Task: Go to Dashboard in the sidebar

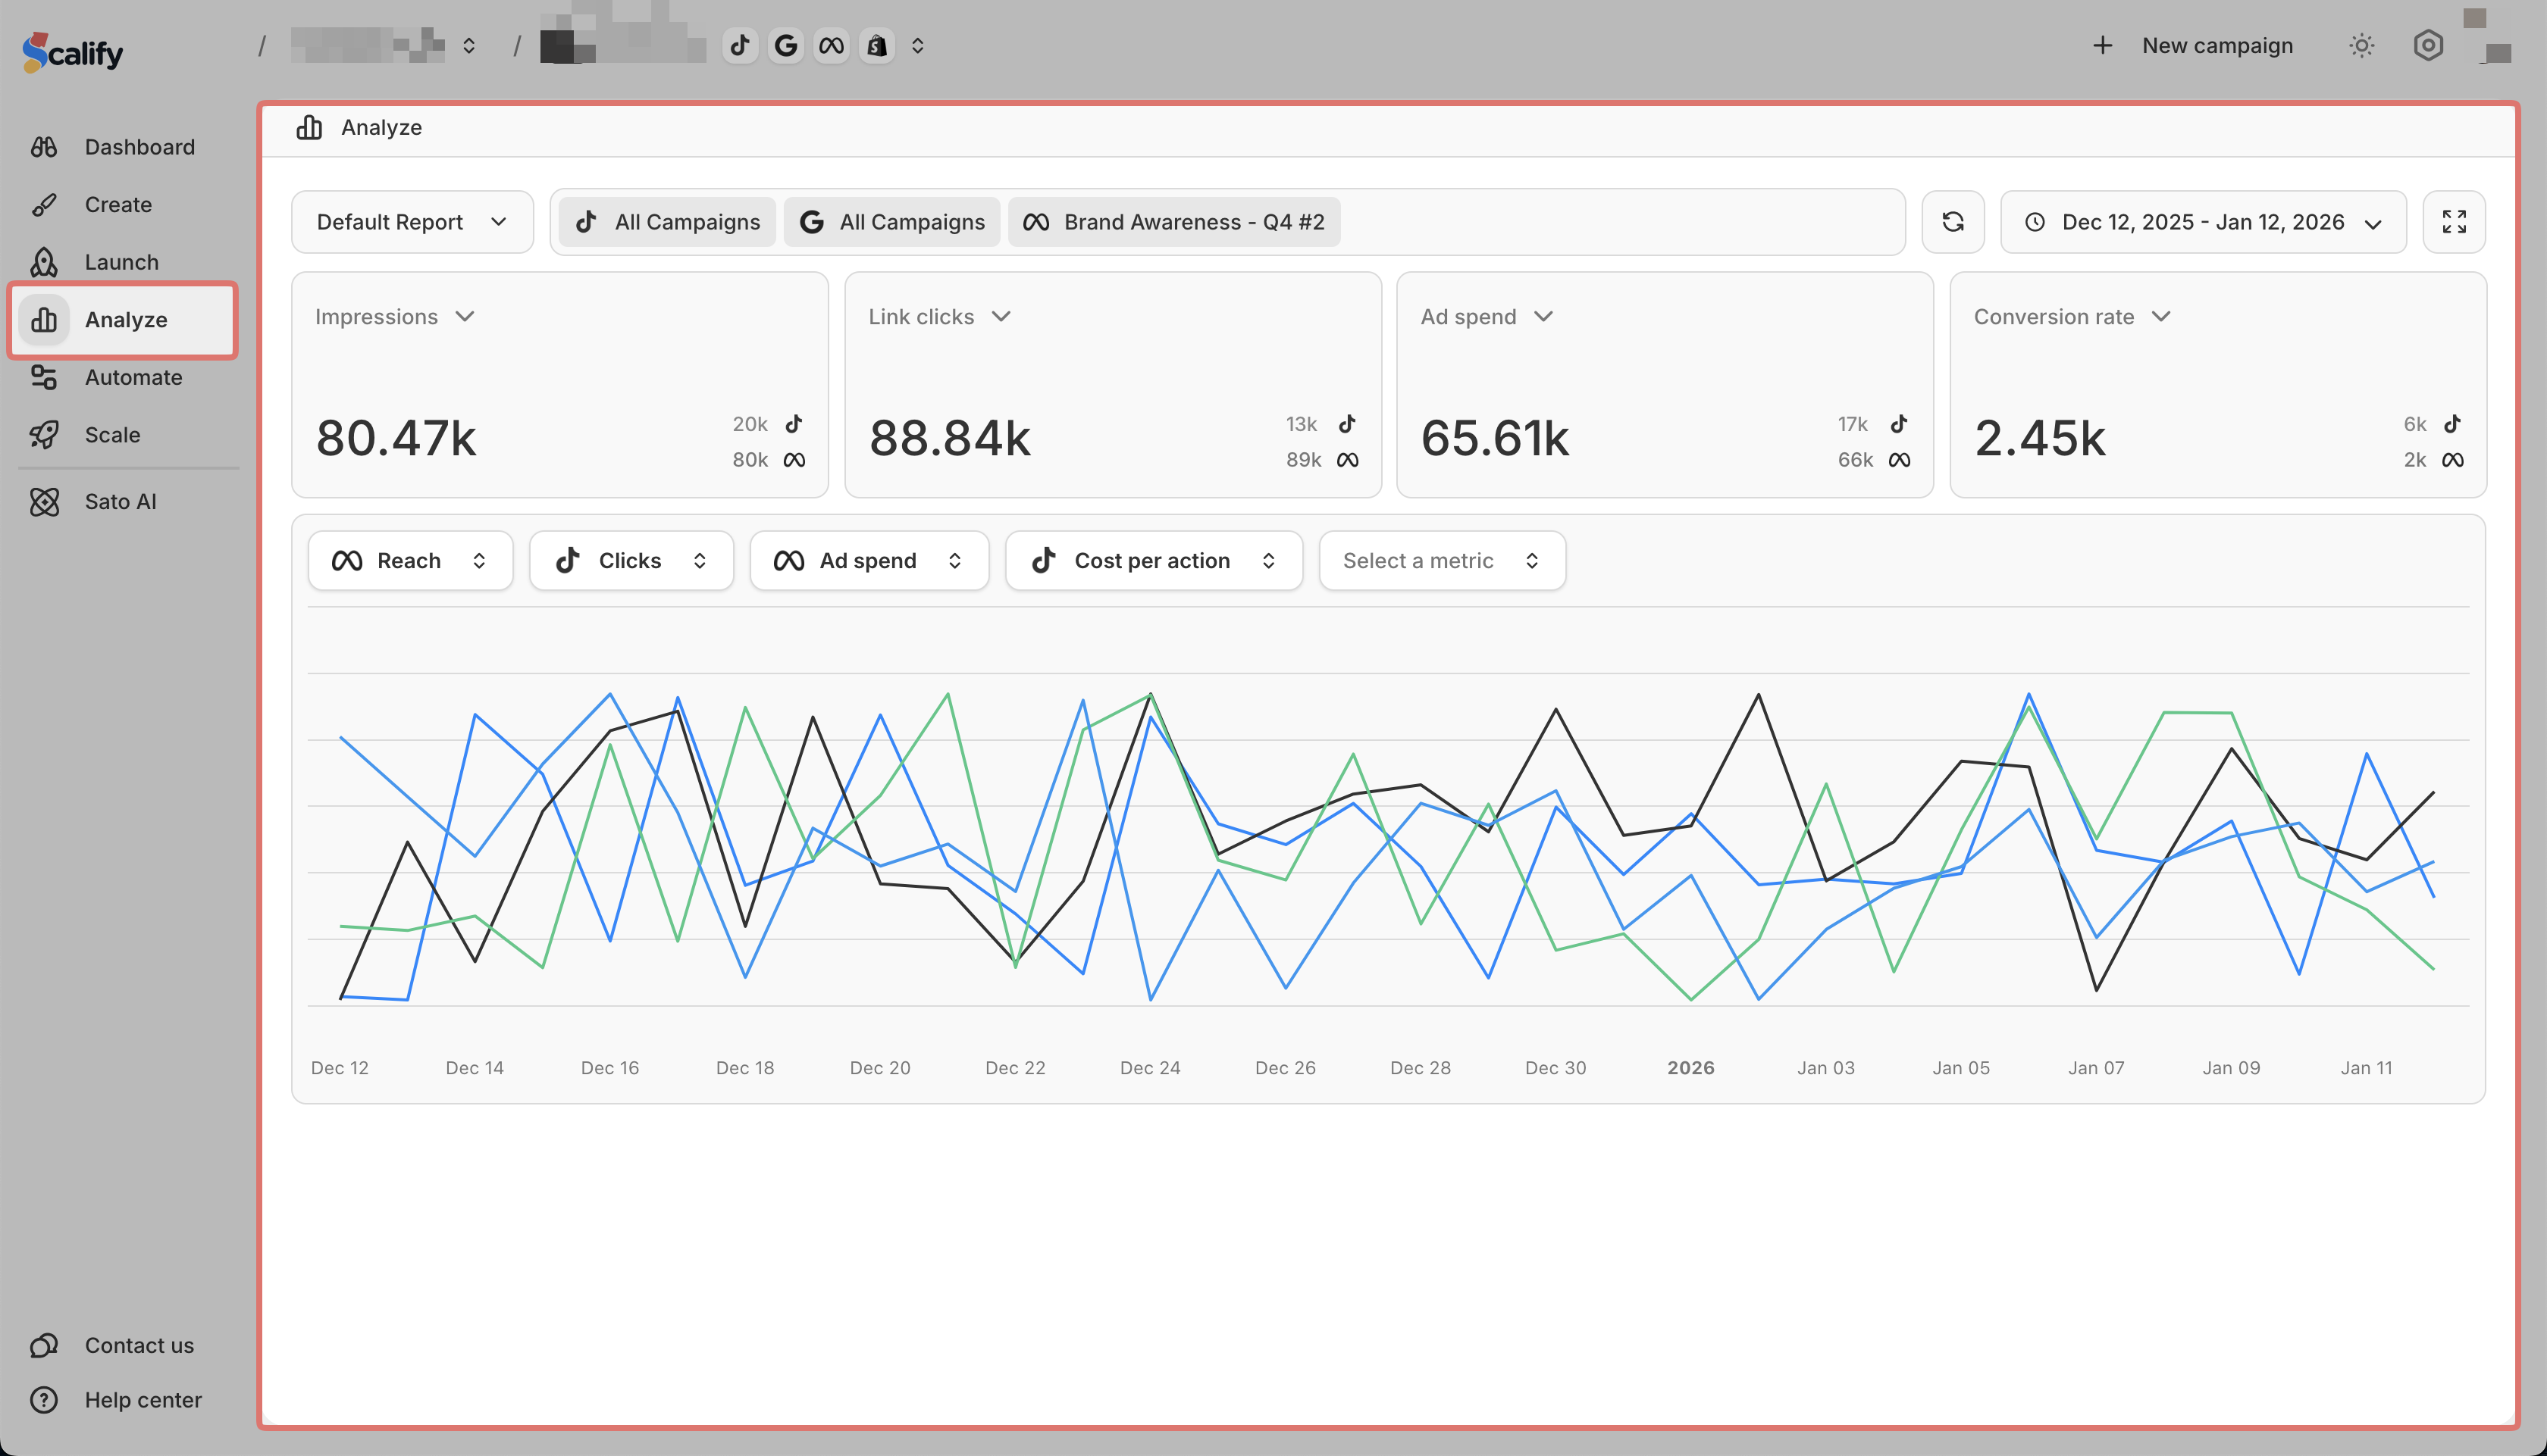Action: point(139,147)
